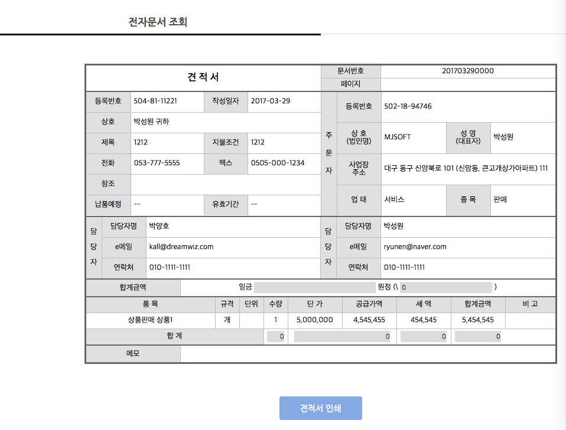Click the 팩스 label cell
The height and width of the screenshot is (430, 566).
[226, 163]
